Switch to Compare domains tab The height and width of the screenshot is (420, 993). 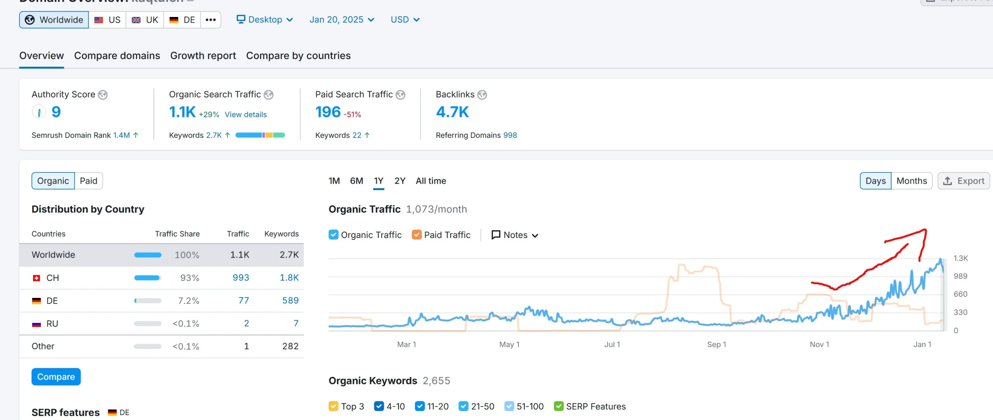(117, 56)
